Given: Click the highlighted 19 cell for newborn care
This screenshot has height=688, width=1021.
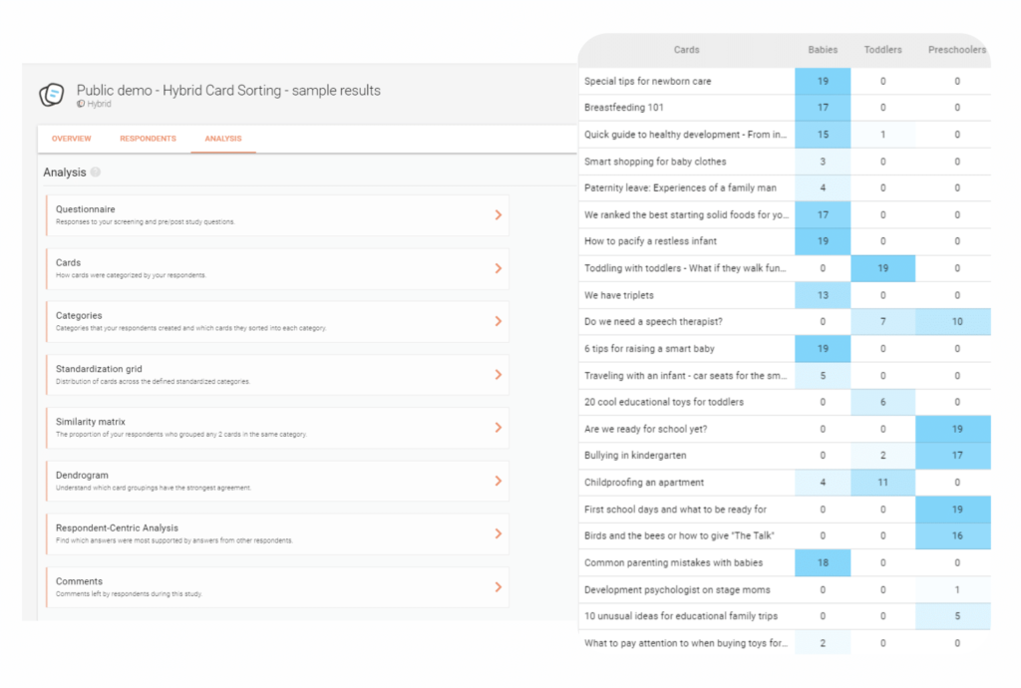Looking at the screenshot, I should point(823,80).
